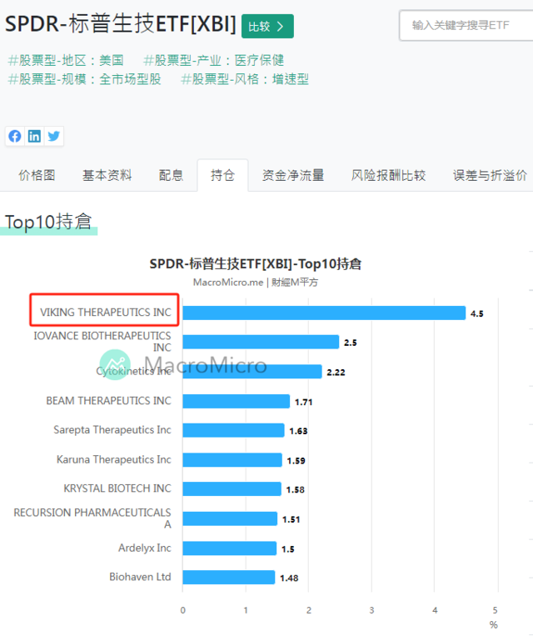Viewport: 533px width, 636px height.
Task: Click the Sarepta Therapeutics Inc bar
Action: click(233, 430)
